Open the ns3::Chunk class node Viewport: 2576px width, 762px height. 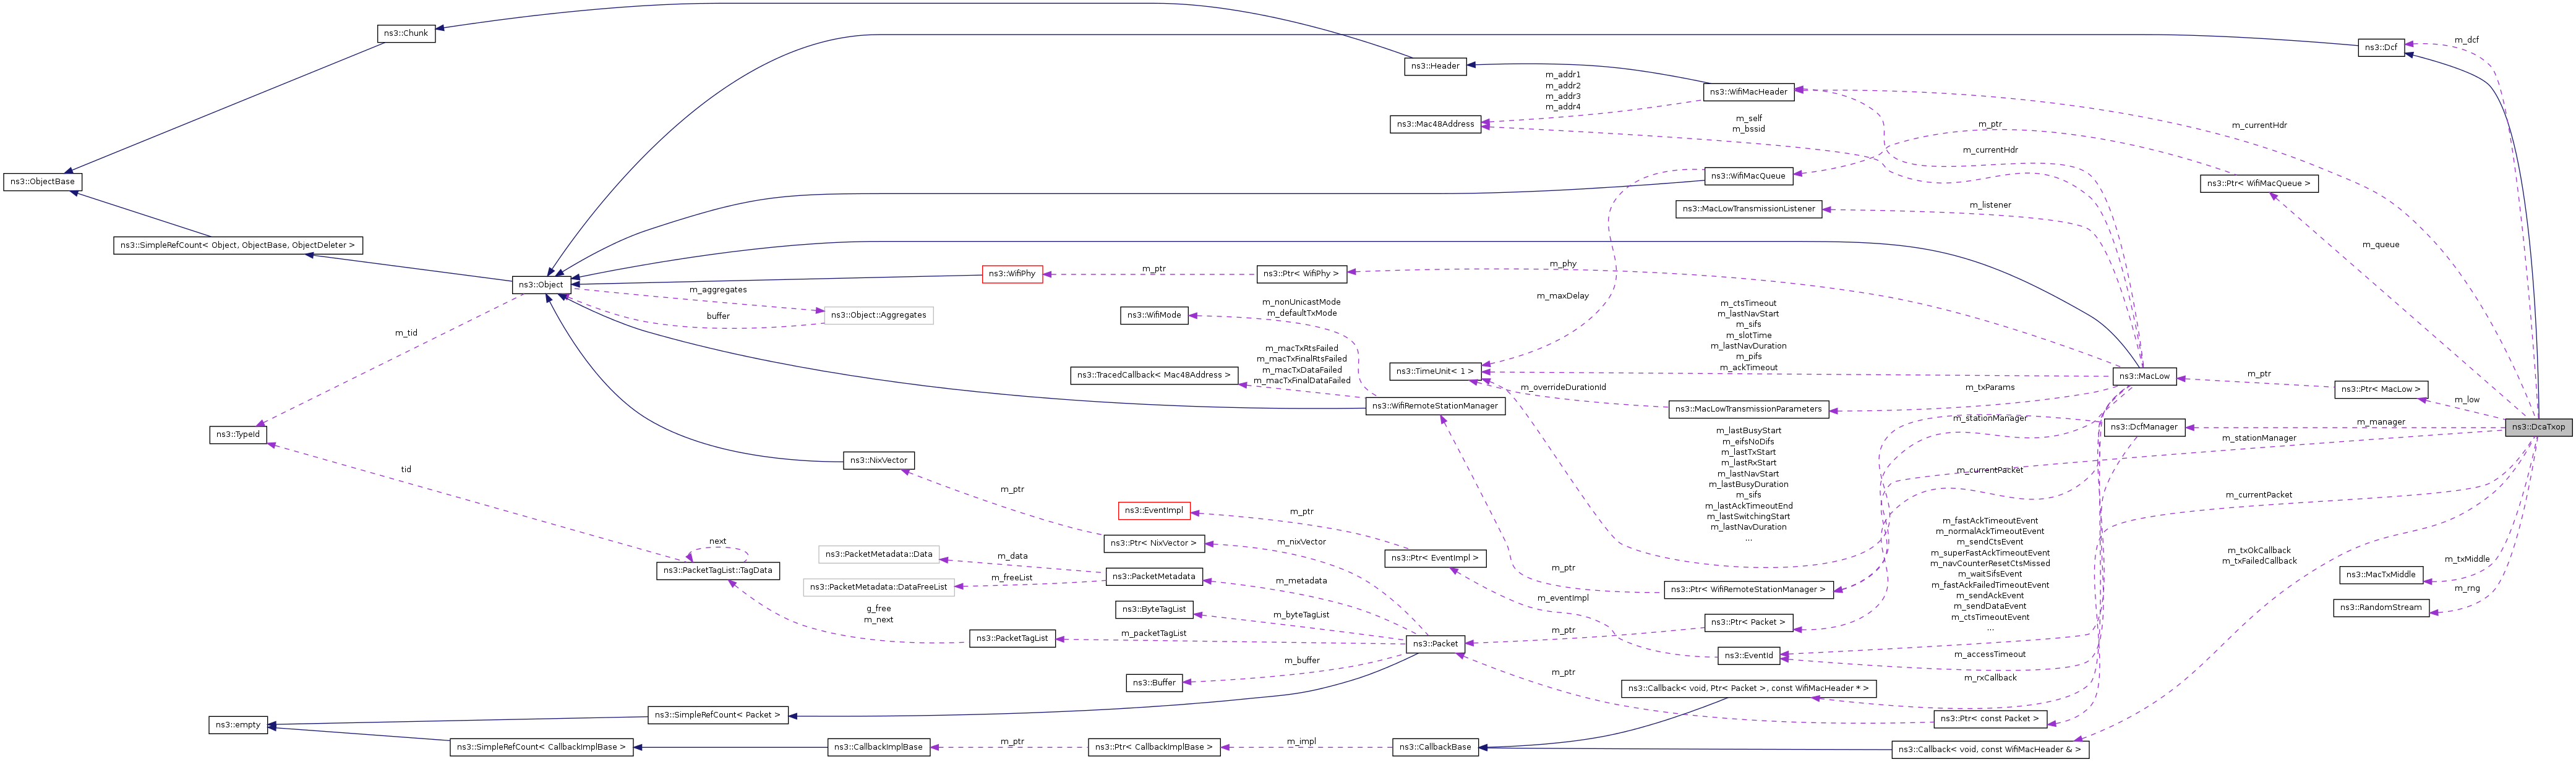[x=406, y=33]
